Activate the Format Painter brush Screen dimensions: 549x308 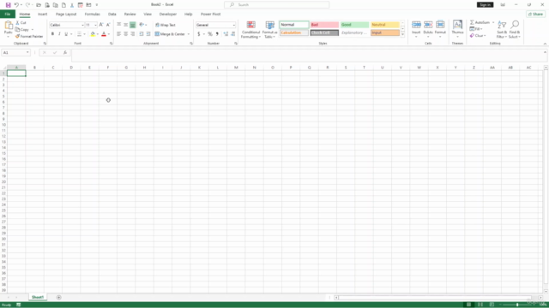[x=29, y=36]
